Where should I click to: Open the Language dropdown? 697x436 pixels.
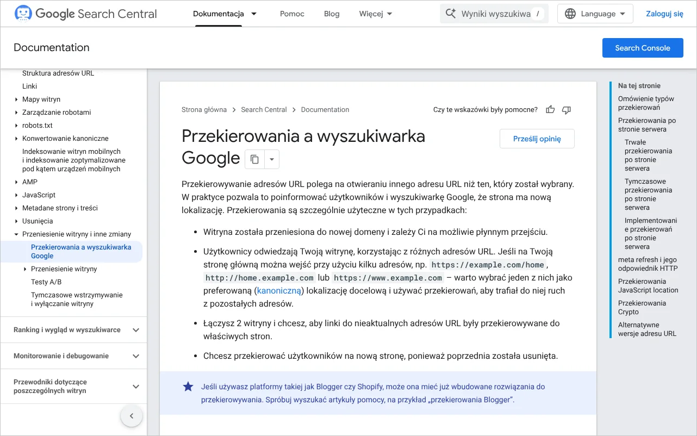(596, 14)
